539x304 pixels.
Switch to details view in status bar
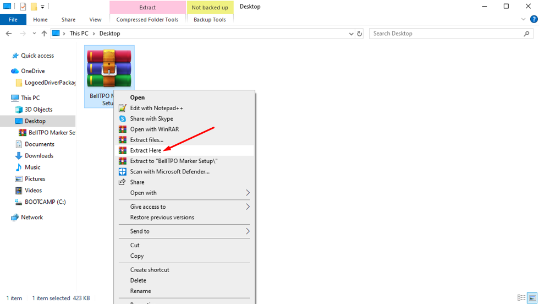[x=521, y=298]
